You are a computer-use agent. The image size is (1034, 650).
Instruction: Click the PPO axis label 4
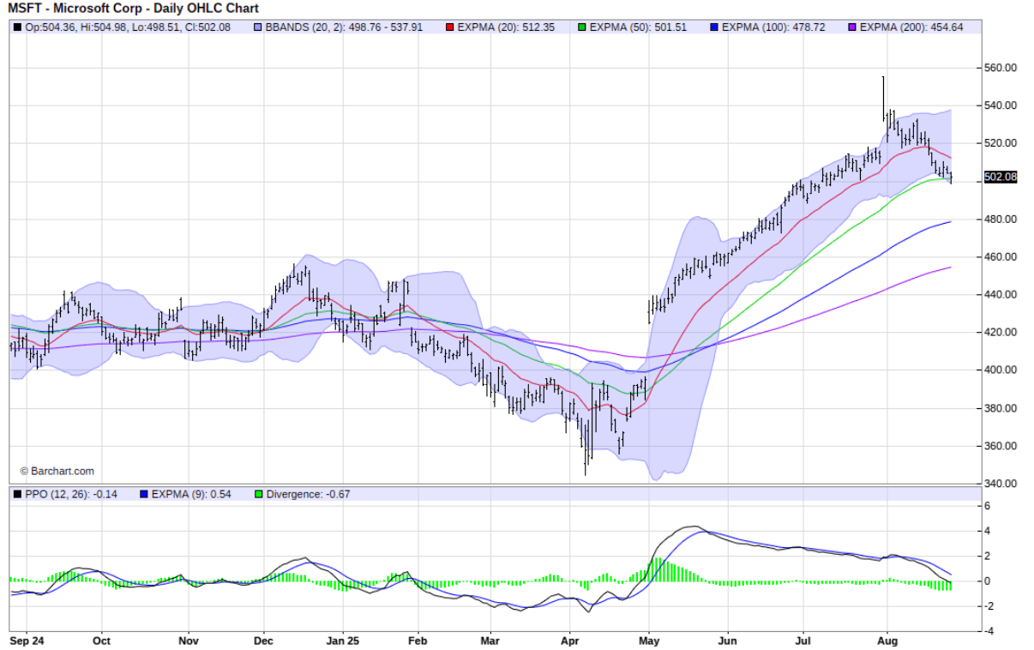click(x=987, y=532)
